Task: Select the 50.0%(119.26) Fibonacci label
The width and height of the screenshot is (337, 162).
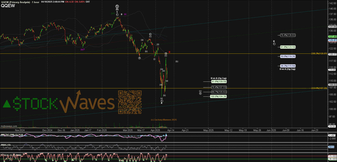Action: point(288,56)
